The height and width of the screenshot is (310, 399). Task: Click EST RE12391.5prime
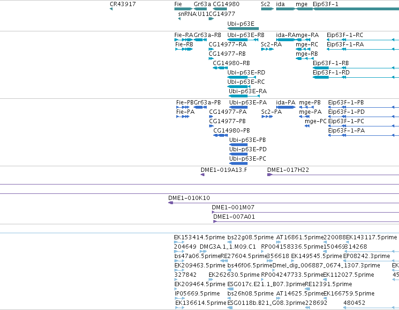click(329, 284)
